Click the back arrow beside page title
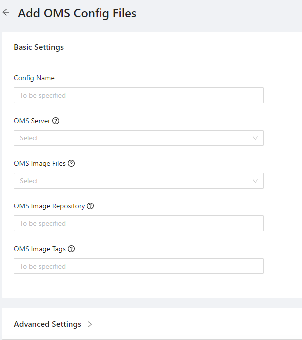The image size is (302, 340). [x=6, y=13]
